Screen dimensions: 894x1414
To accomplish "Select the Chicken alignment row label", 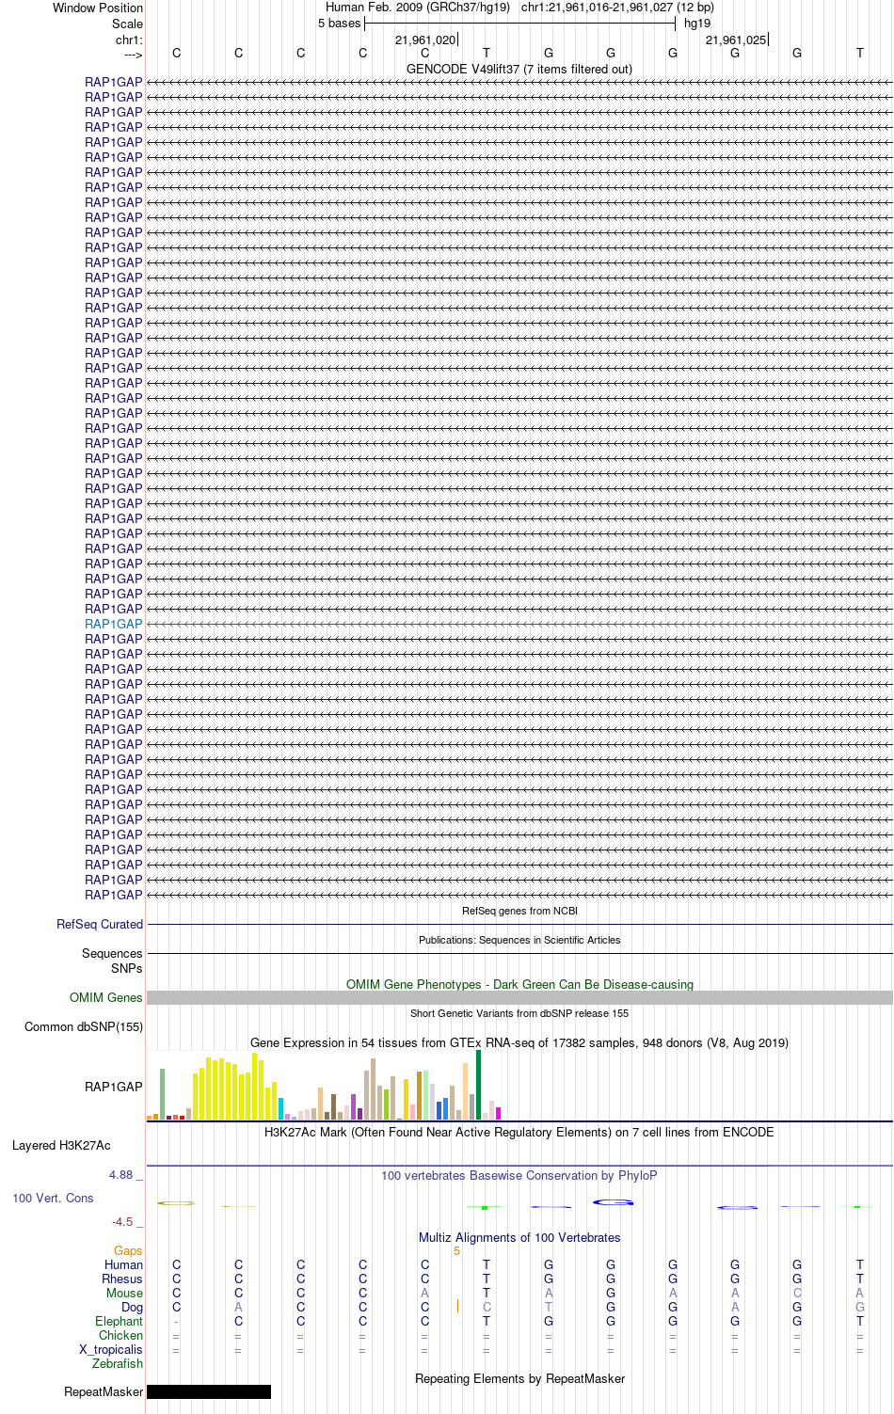I will (x=121, y=1335).
